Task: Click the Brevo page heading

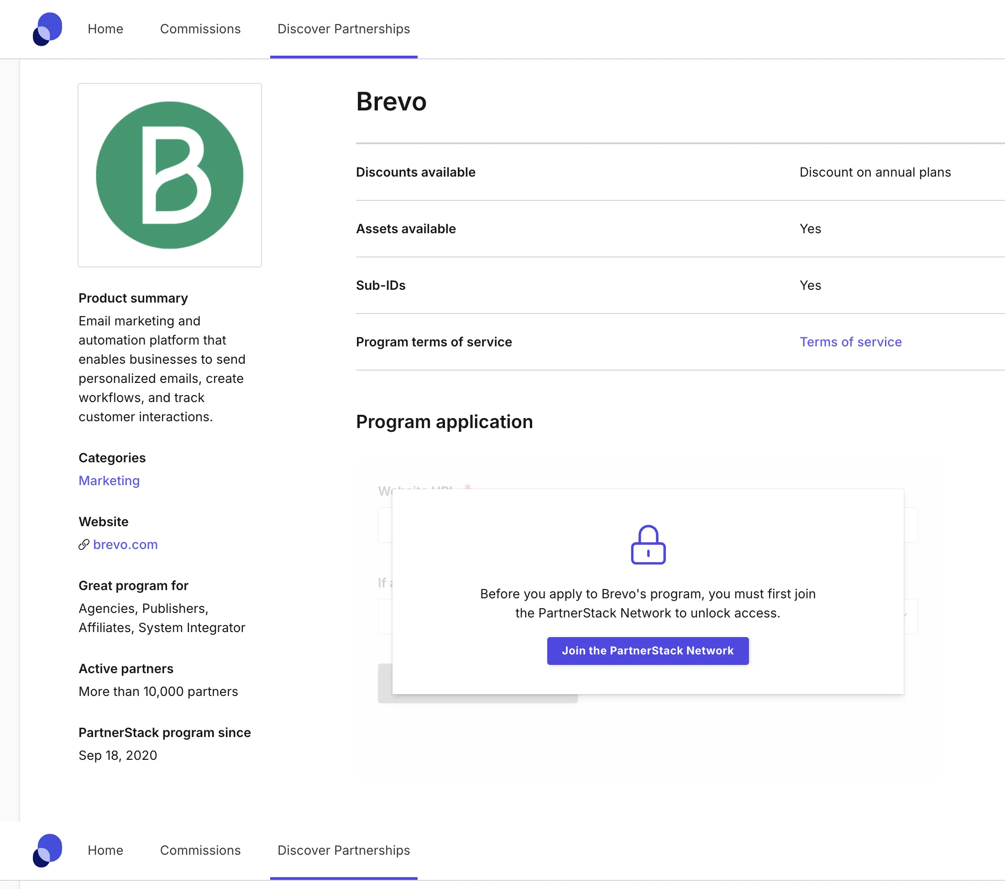Action: click(x=391, y=102)
